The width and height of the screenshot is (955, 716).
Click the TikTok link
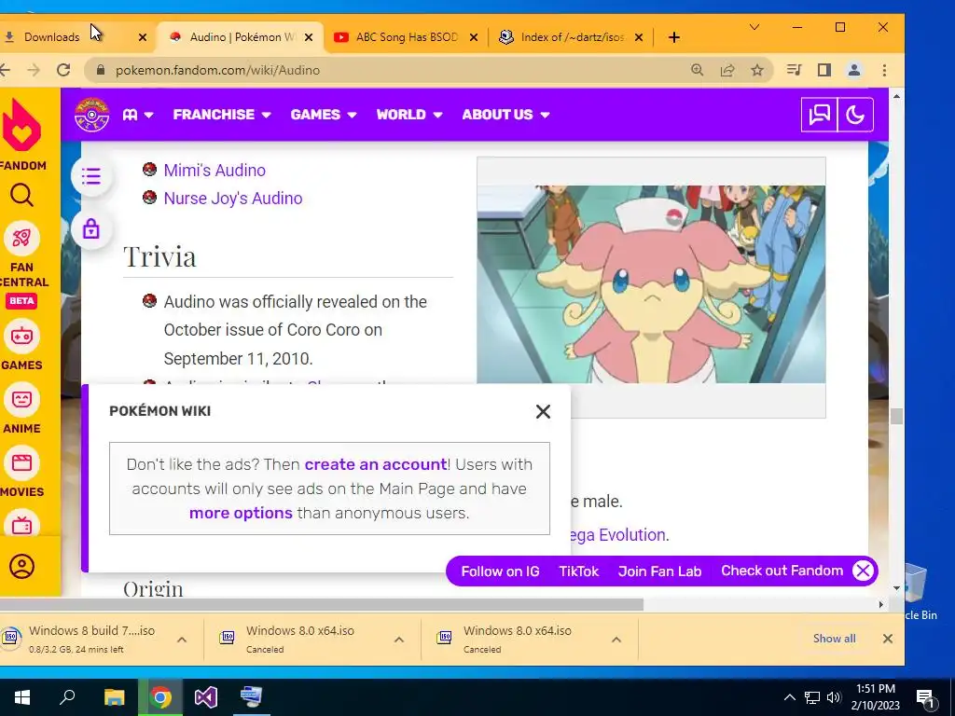coord(578,571)
